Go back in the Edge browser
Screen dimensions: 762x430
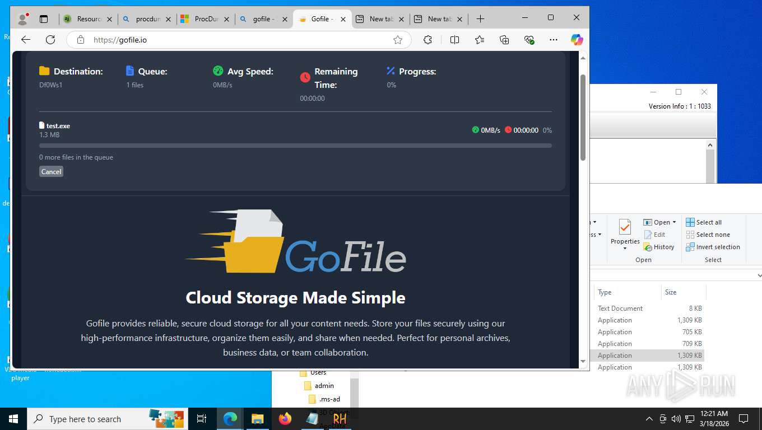tap(25, 40)
